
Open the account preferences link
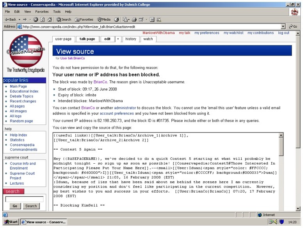point(117,113)
